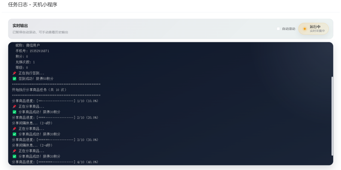This screenshot has width=341, height=170.
Task: Click pin icon directly below 1/10 progress line
Action: click(14, 107)
